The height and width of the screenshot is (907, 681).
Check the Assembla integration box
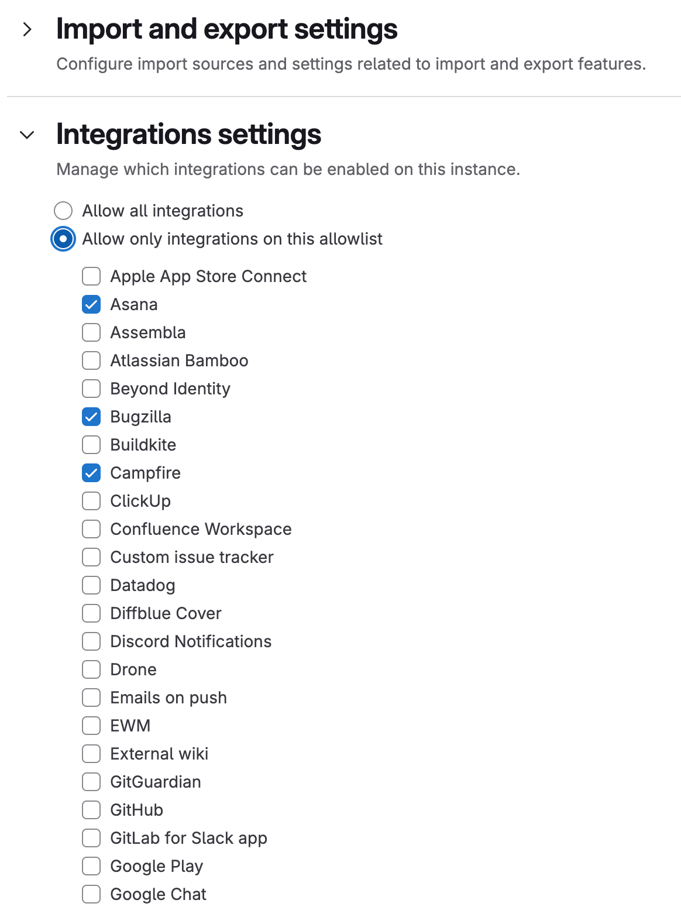(91, 332)
